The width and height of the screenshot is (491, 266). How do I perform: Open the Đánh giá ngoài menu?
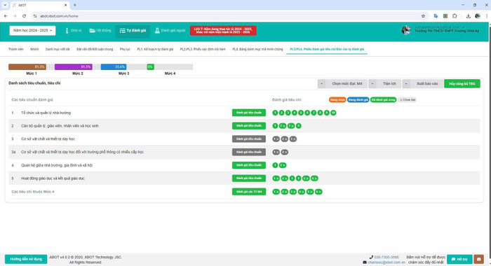tap(170, 31)
